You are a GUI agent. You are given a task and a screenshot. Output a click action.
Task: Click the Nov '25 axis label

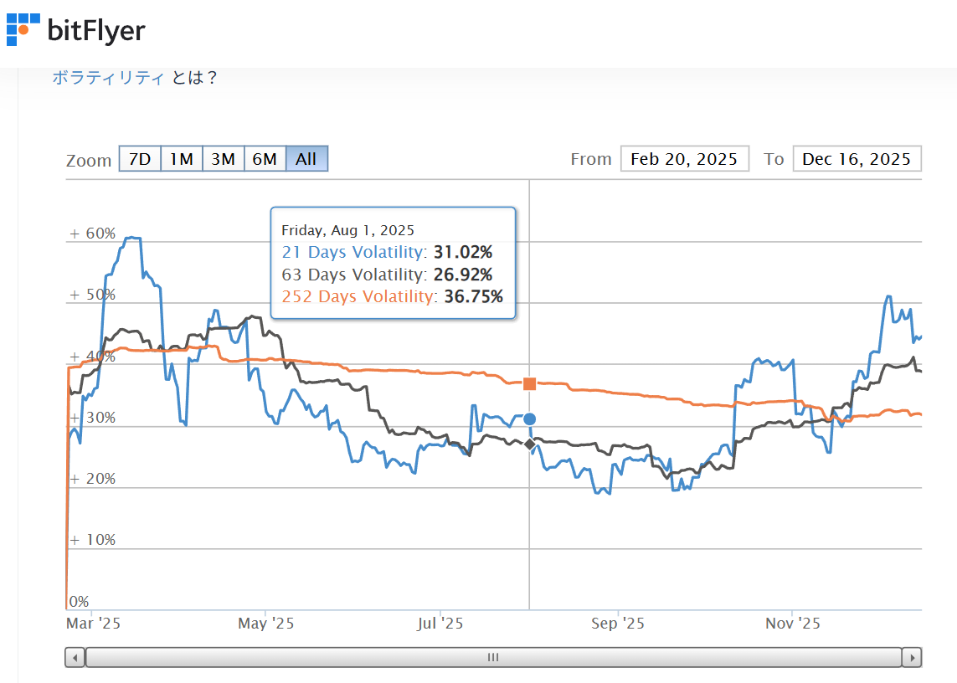pos(794,624)
